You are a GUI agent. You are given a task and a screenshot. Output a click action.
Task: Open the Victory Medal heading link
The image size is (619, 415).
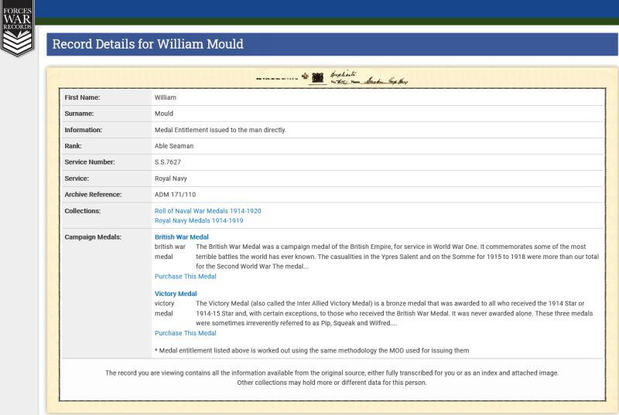tap(176, 294)
